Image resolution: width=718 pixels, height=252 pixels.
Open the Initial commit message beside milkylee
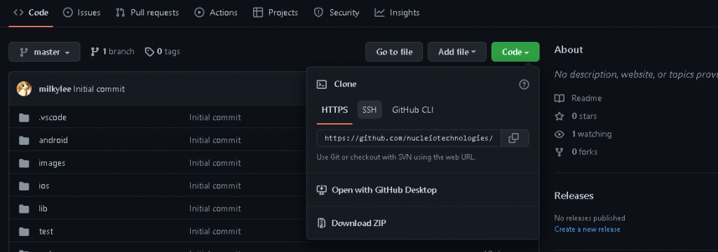click(x=99, y=89)
